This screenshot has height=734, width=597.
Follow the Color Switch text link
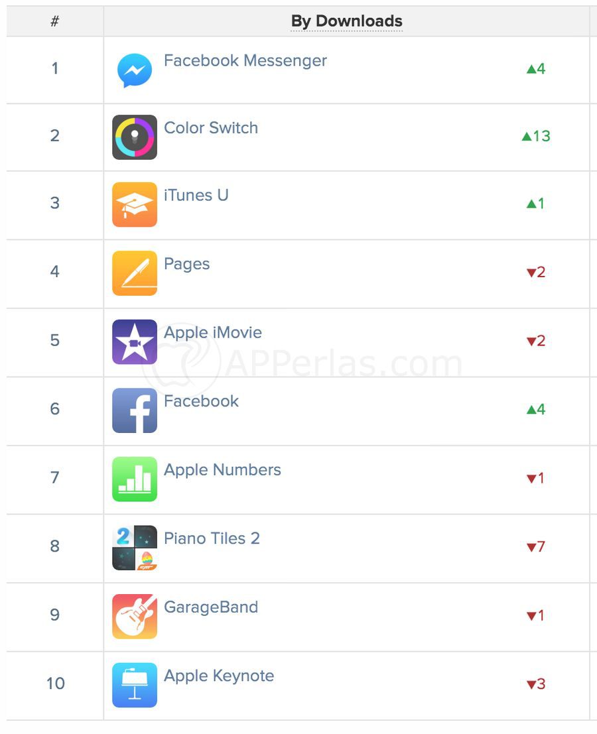point(211,128)
